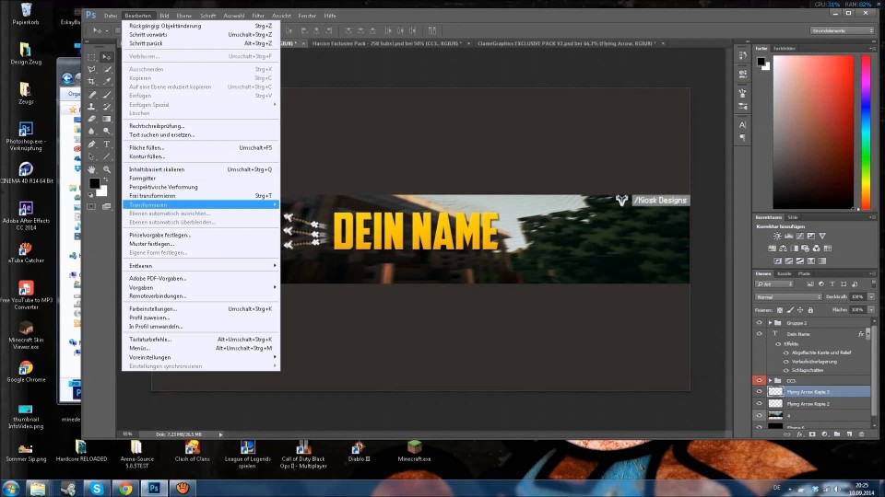Open the Normal blend mode dropdown
The image size is (885, 497).
click(788, 297)
